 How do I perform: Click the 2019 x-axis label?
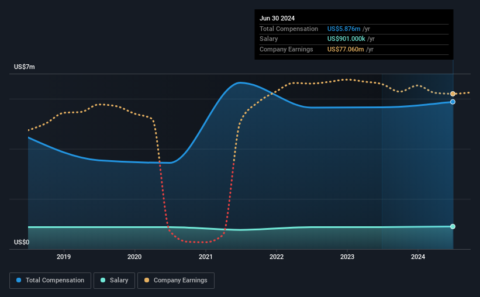64,257
